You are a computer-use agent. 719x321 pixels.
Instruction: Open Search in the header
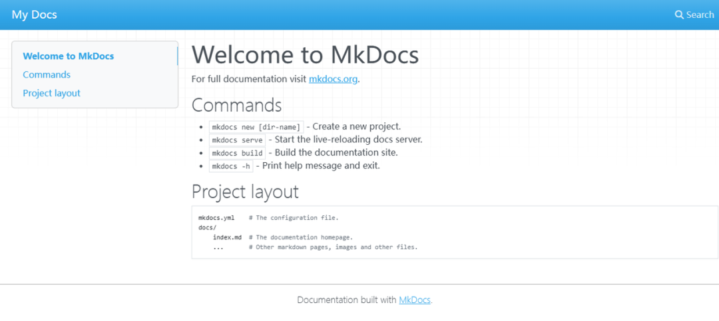(694, 15)
